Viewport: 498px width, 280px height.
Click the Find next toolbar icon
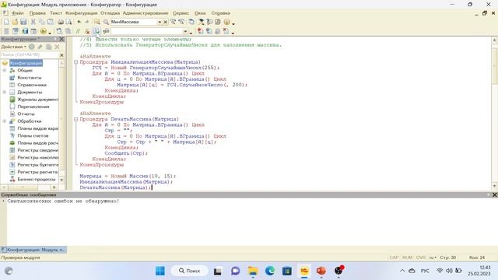point(173,22)
